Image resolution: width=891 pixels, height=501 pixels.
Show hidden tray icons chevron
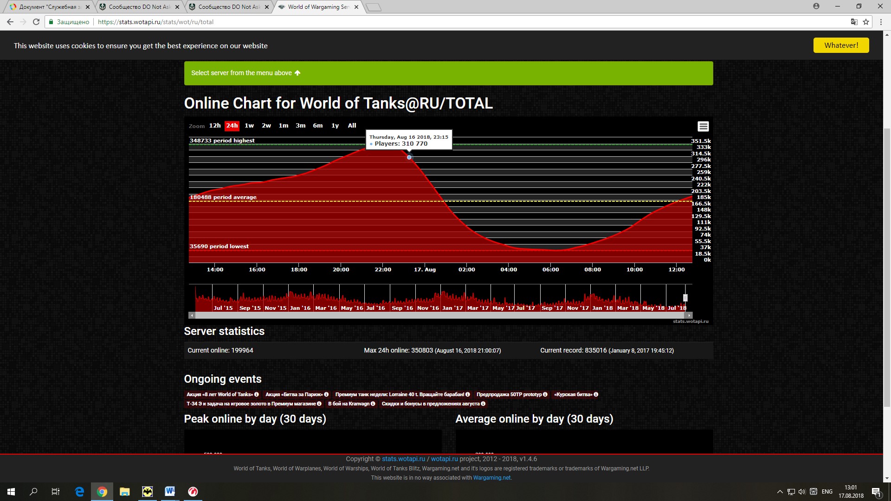pos(780,492)
